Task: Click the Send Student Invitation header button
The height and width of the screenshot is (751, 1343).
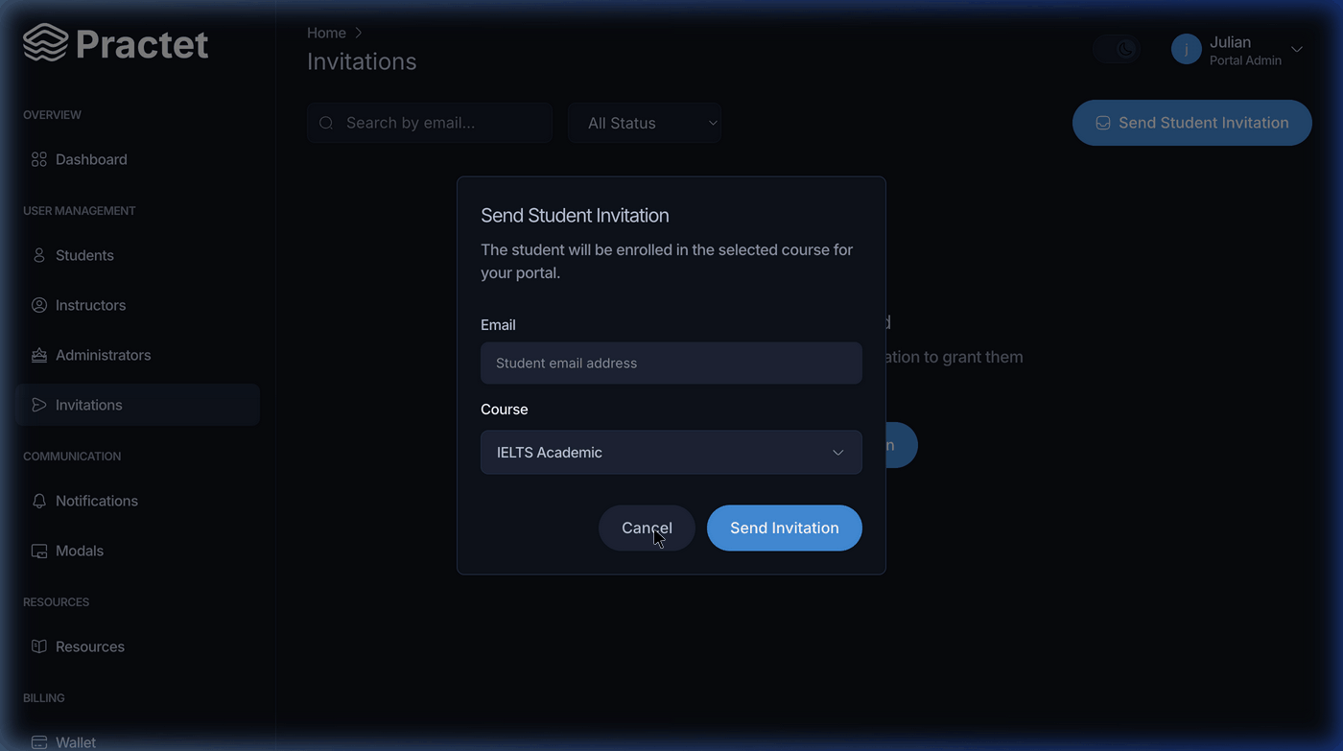Action: point(1192,123)
